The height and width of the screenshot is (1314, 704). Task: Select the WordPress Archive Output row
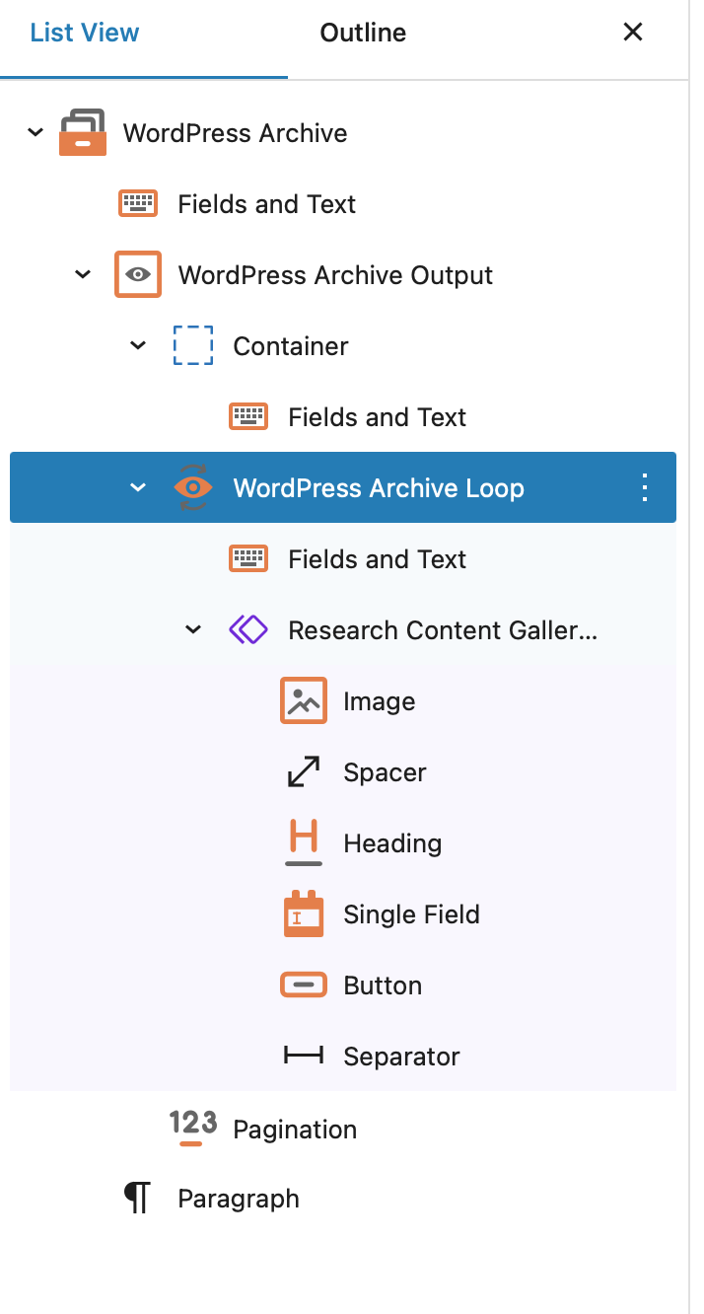pos(343,275)
